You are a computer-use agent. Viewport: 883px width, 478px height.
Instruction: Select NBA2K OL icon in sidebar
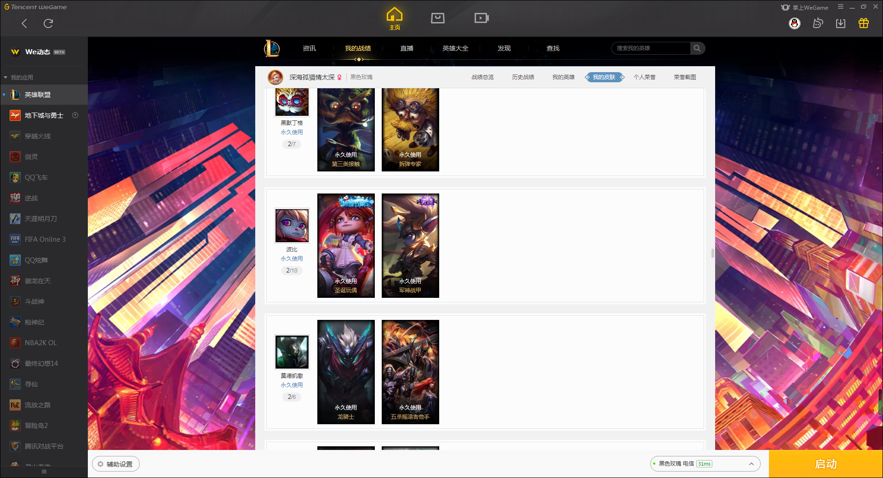(15, 343)
